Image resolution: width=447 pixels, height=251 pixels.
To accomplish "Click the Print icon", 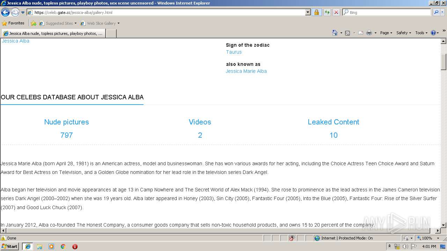I will pyautogui.click(x=369, y=33).
